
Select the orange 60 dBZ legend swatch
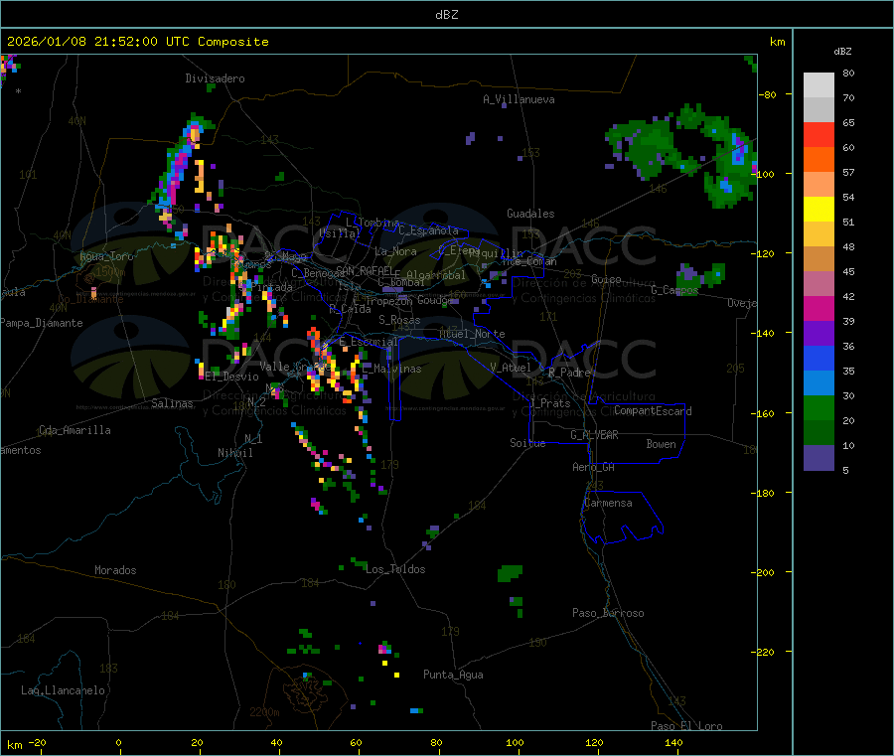(819, 160)
